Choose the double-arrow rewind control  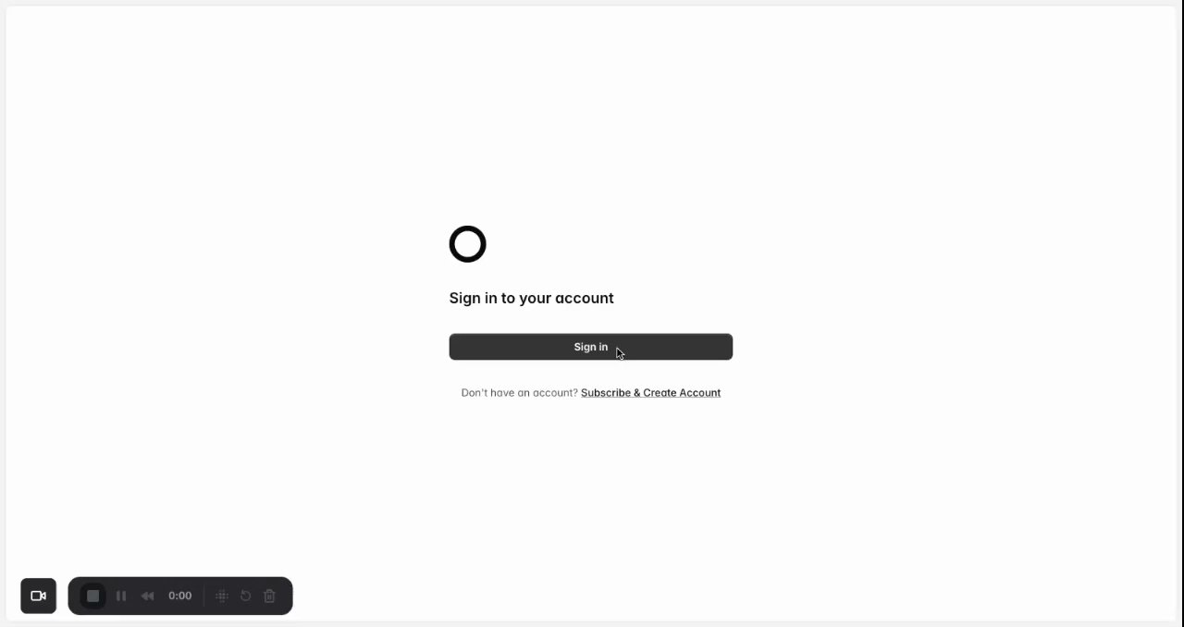[x=147, y=596]
